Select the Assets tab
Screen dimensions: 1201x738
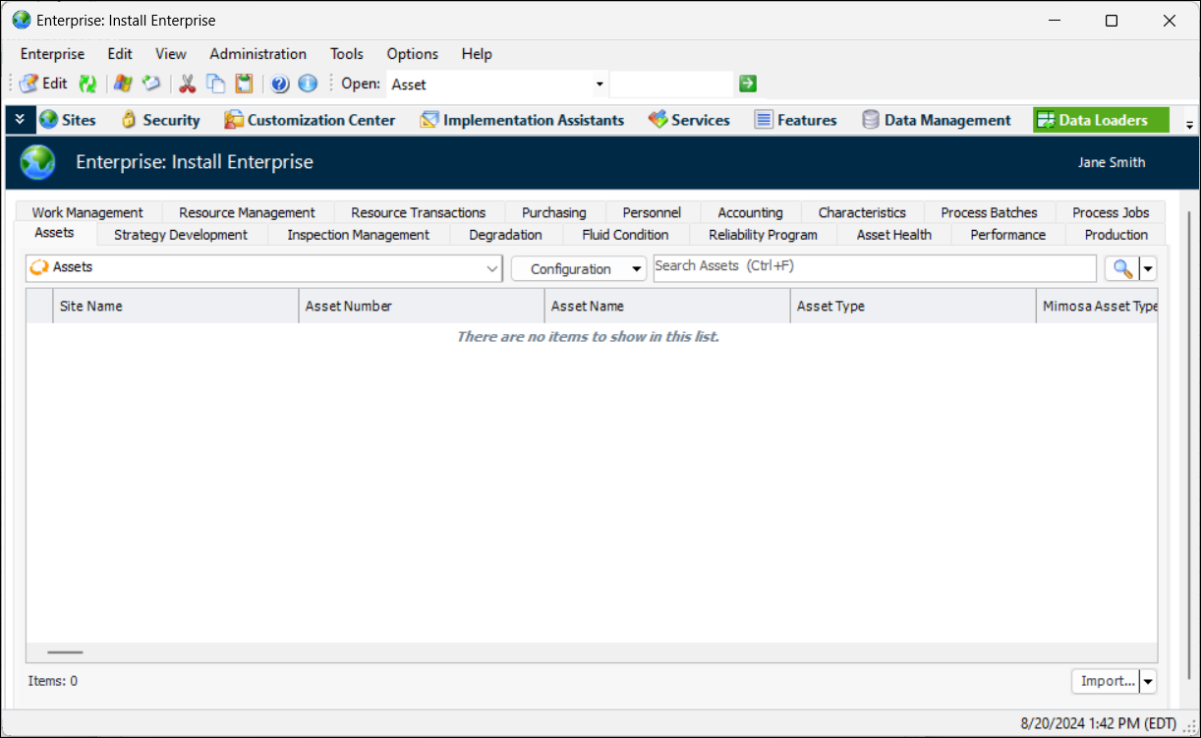click(54, 233)
